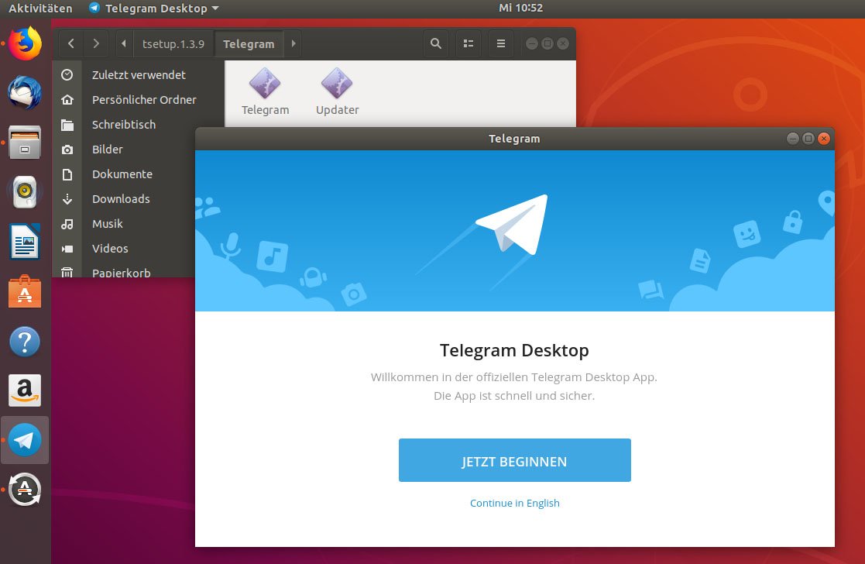Click the search icon in the file manager toolbar
The width and height of the screenshot is (865, 564).
tap(435, 43)
